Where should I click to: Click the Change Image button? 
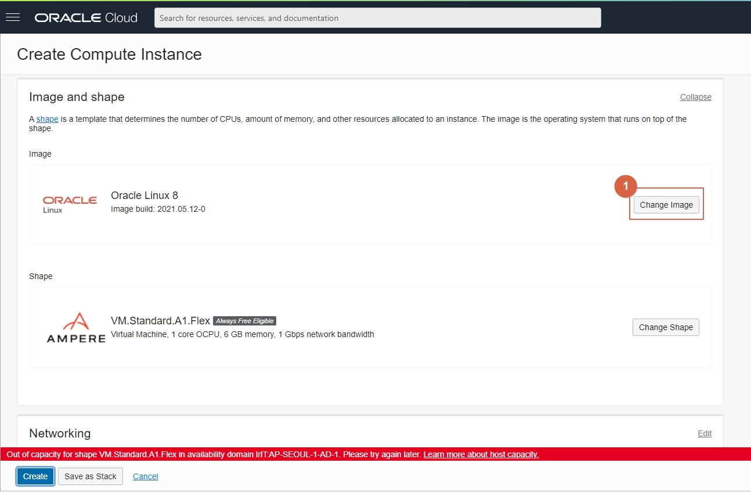pos(666,205)
